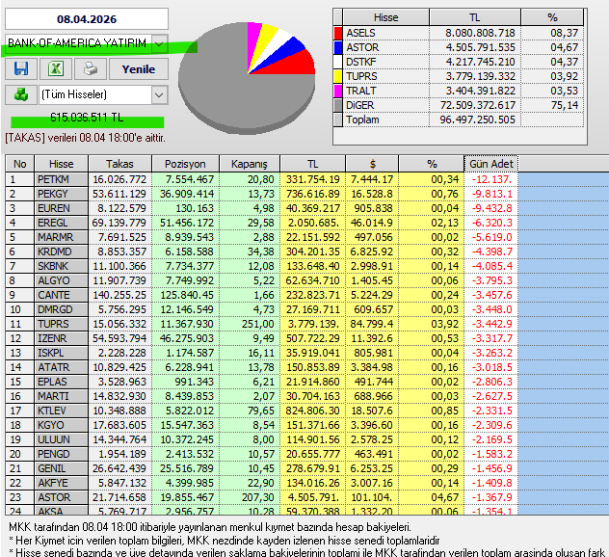This screenshot has height=557, width=609.
Task: Sort by the Gün Adet column header
Action: point(491,164)
